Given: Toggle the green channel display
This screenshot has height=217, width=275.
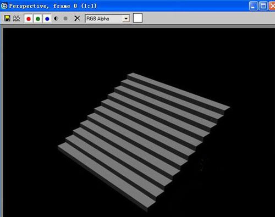Looking at the screenshot, I should click(38, 19).
